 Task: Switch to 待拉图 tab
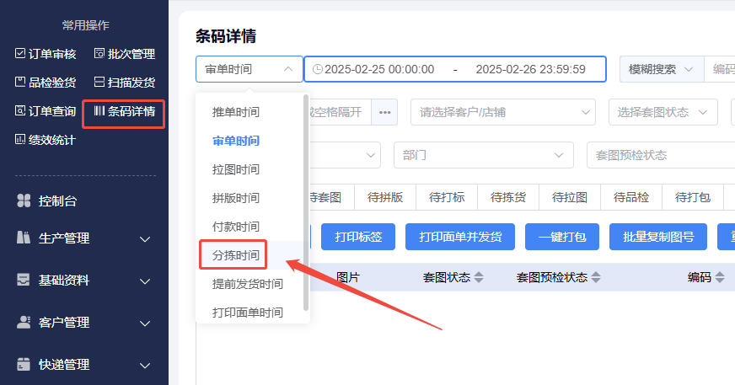pyautogui.click(x=570, y=197)
